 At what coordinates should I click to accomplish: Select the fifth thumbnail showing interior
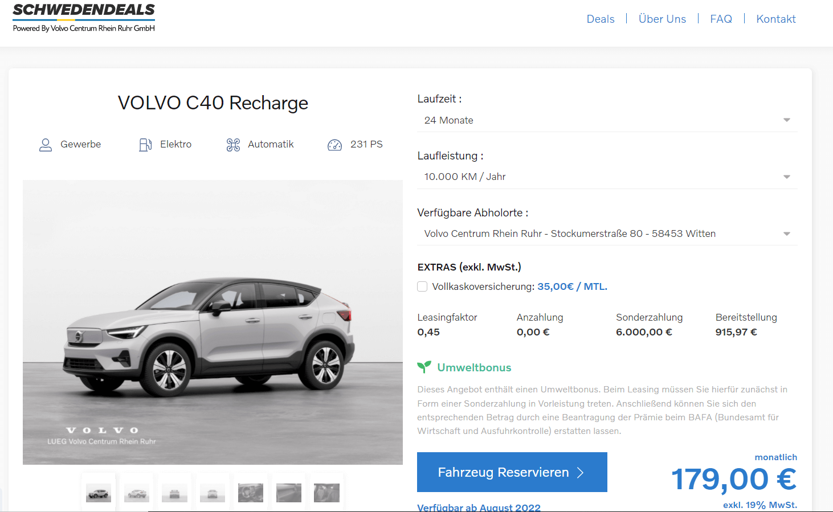251,493
